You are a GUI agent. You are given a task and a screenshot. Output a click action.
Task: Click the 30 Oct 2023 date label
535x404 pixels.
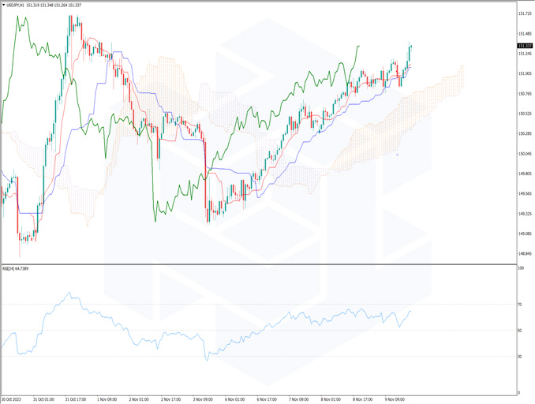[13, 399]
